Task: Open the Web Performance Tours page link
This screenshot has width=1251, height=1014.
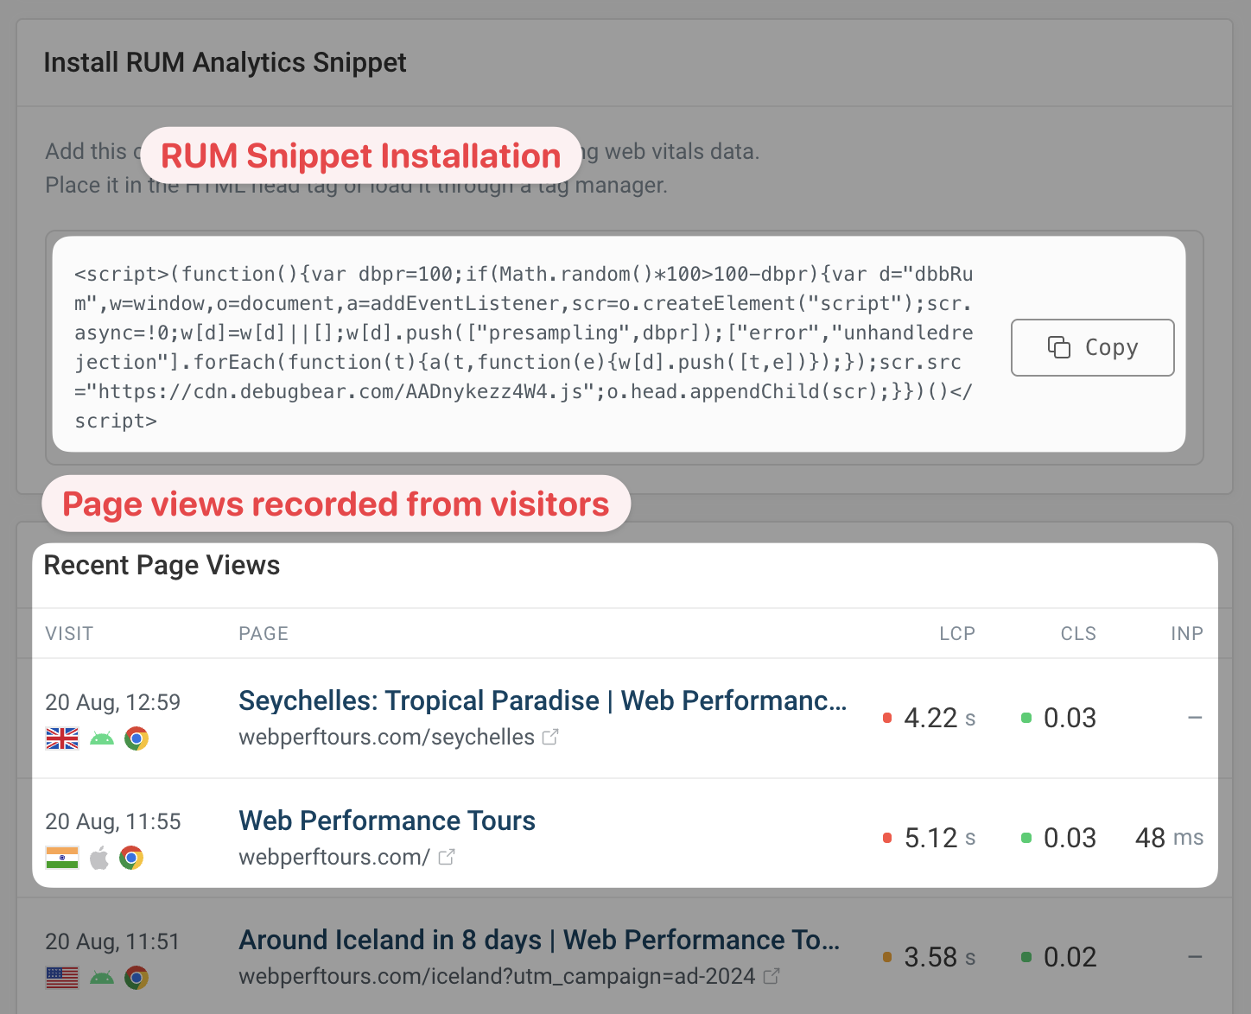Action: (x=387, y=821)
